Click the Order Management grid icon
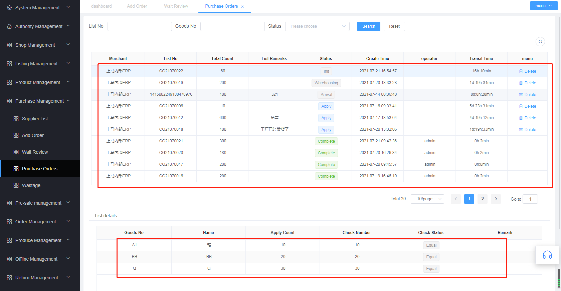Viewport: 561px width, 291px height. point(9,222)
